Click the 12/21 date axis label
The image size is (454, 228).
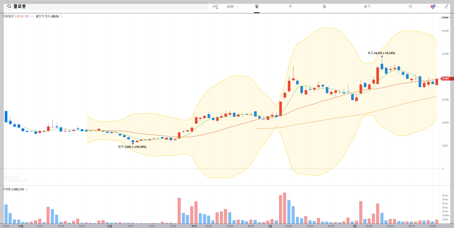click(x=173, y=226)
